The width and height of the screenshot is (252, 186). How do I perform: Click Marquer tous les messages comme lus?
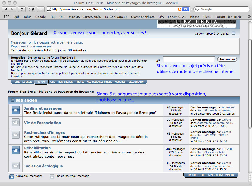pos(211,175)
